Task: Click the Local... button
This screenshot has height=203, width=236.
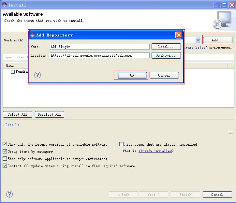Action: (166, 47)
